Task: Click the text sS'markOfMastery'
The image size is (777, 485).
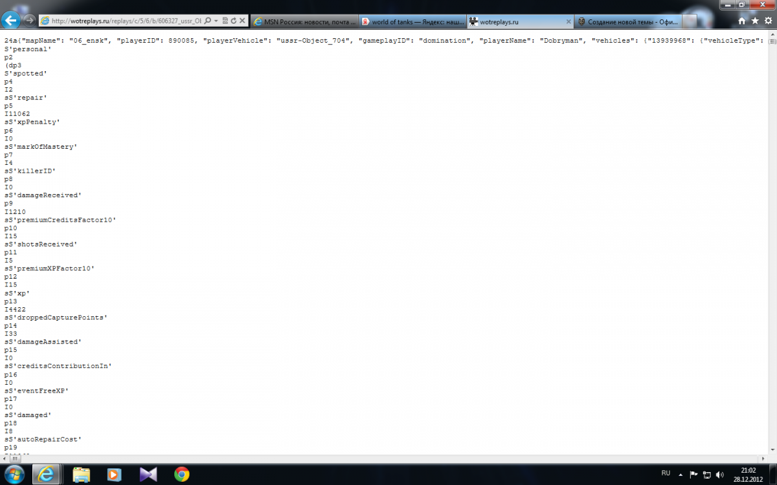Action: pyautogui.click(x=41, y=147)
